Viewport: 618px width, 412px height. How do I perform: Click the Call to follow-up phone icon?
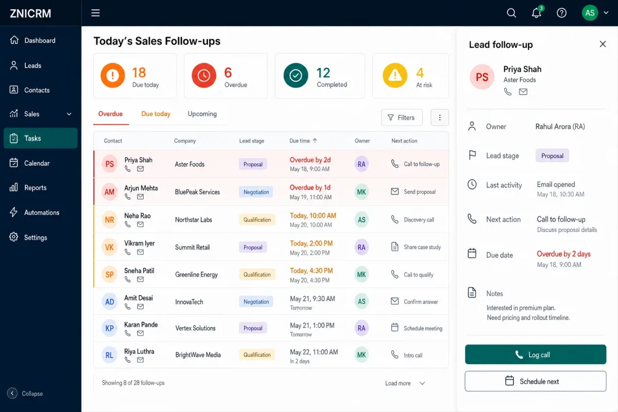(x=395, y=164)
